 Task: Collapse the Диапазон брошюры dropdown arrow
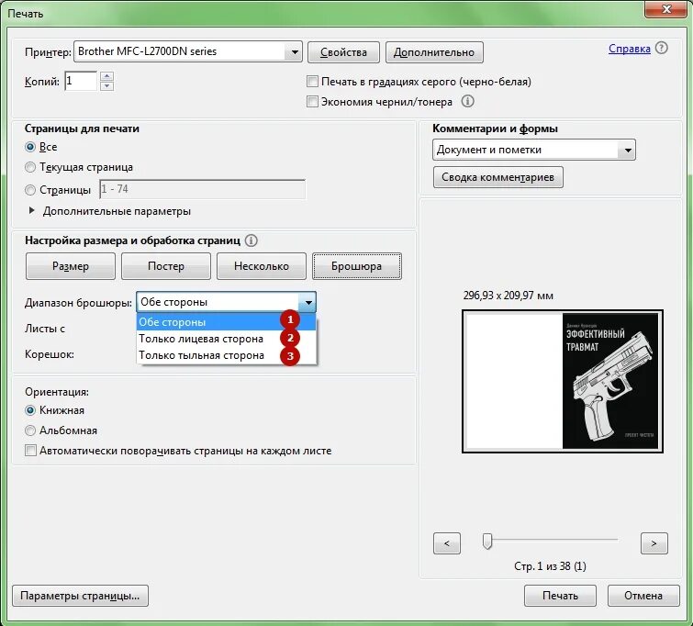(307, 302)
